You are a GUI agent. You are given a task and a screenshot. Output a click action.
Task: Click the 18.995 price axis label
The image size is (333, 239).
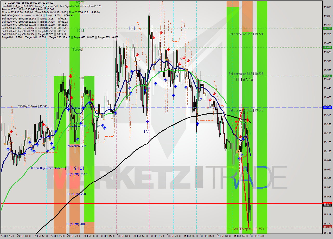[x=327, y=178]
